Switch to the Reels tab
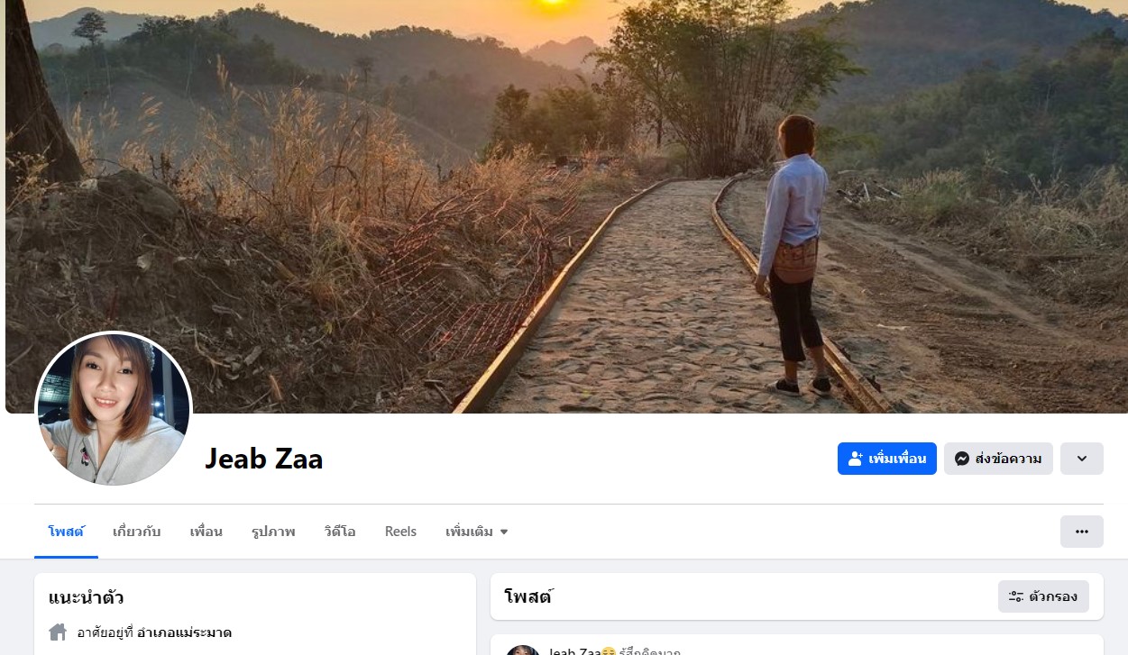 point(400,532)
